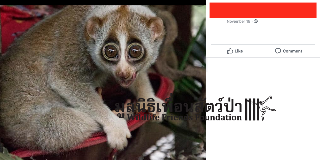Click the Like label text
This screenshot has height=160, width=320.
239,51
